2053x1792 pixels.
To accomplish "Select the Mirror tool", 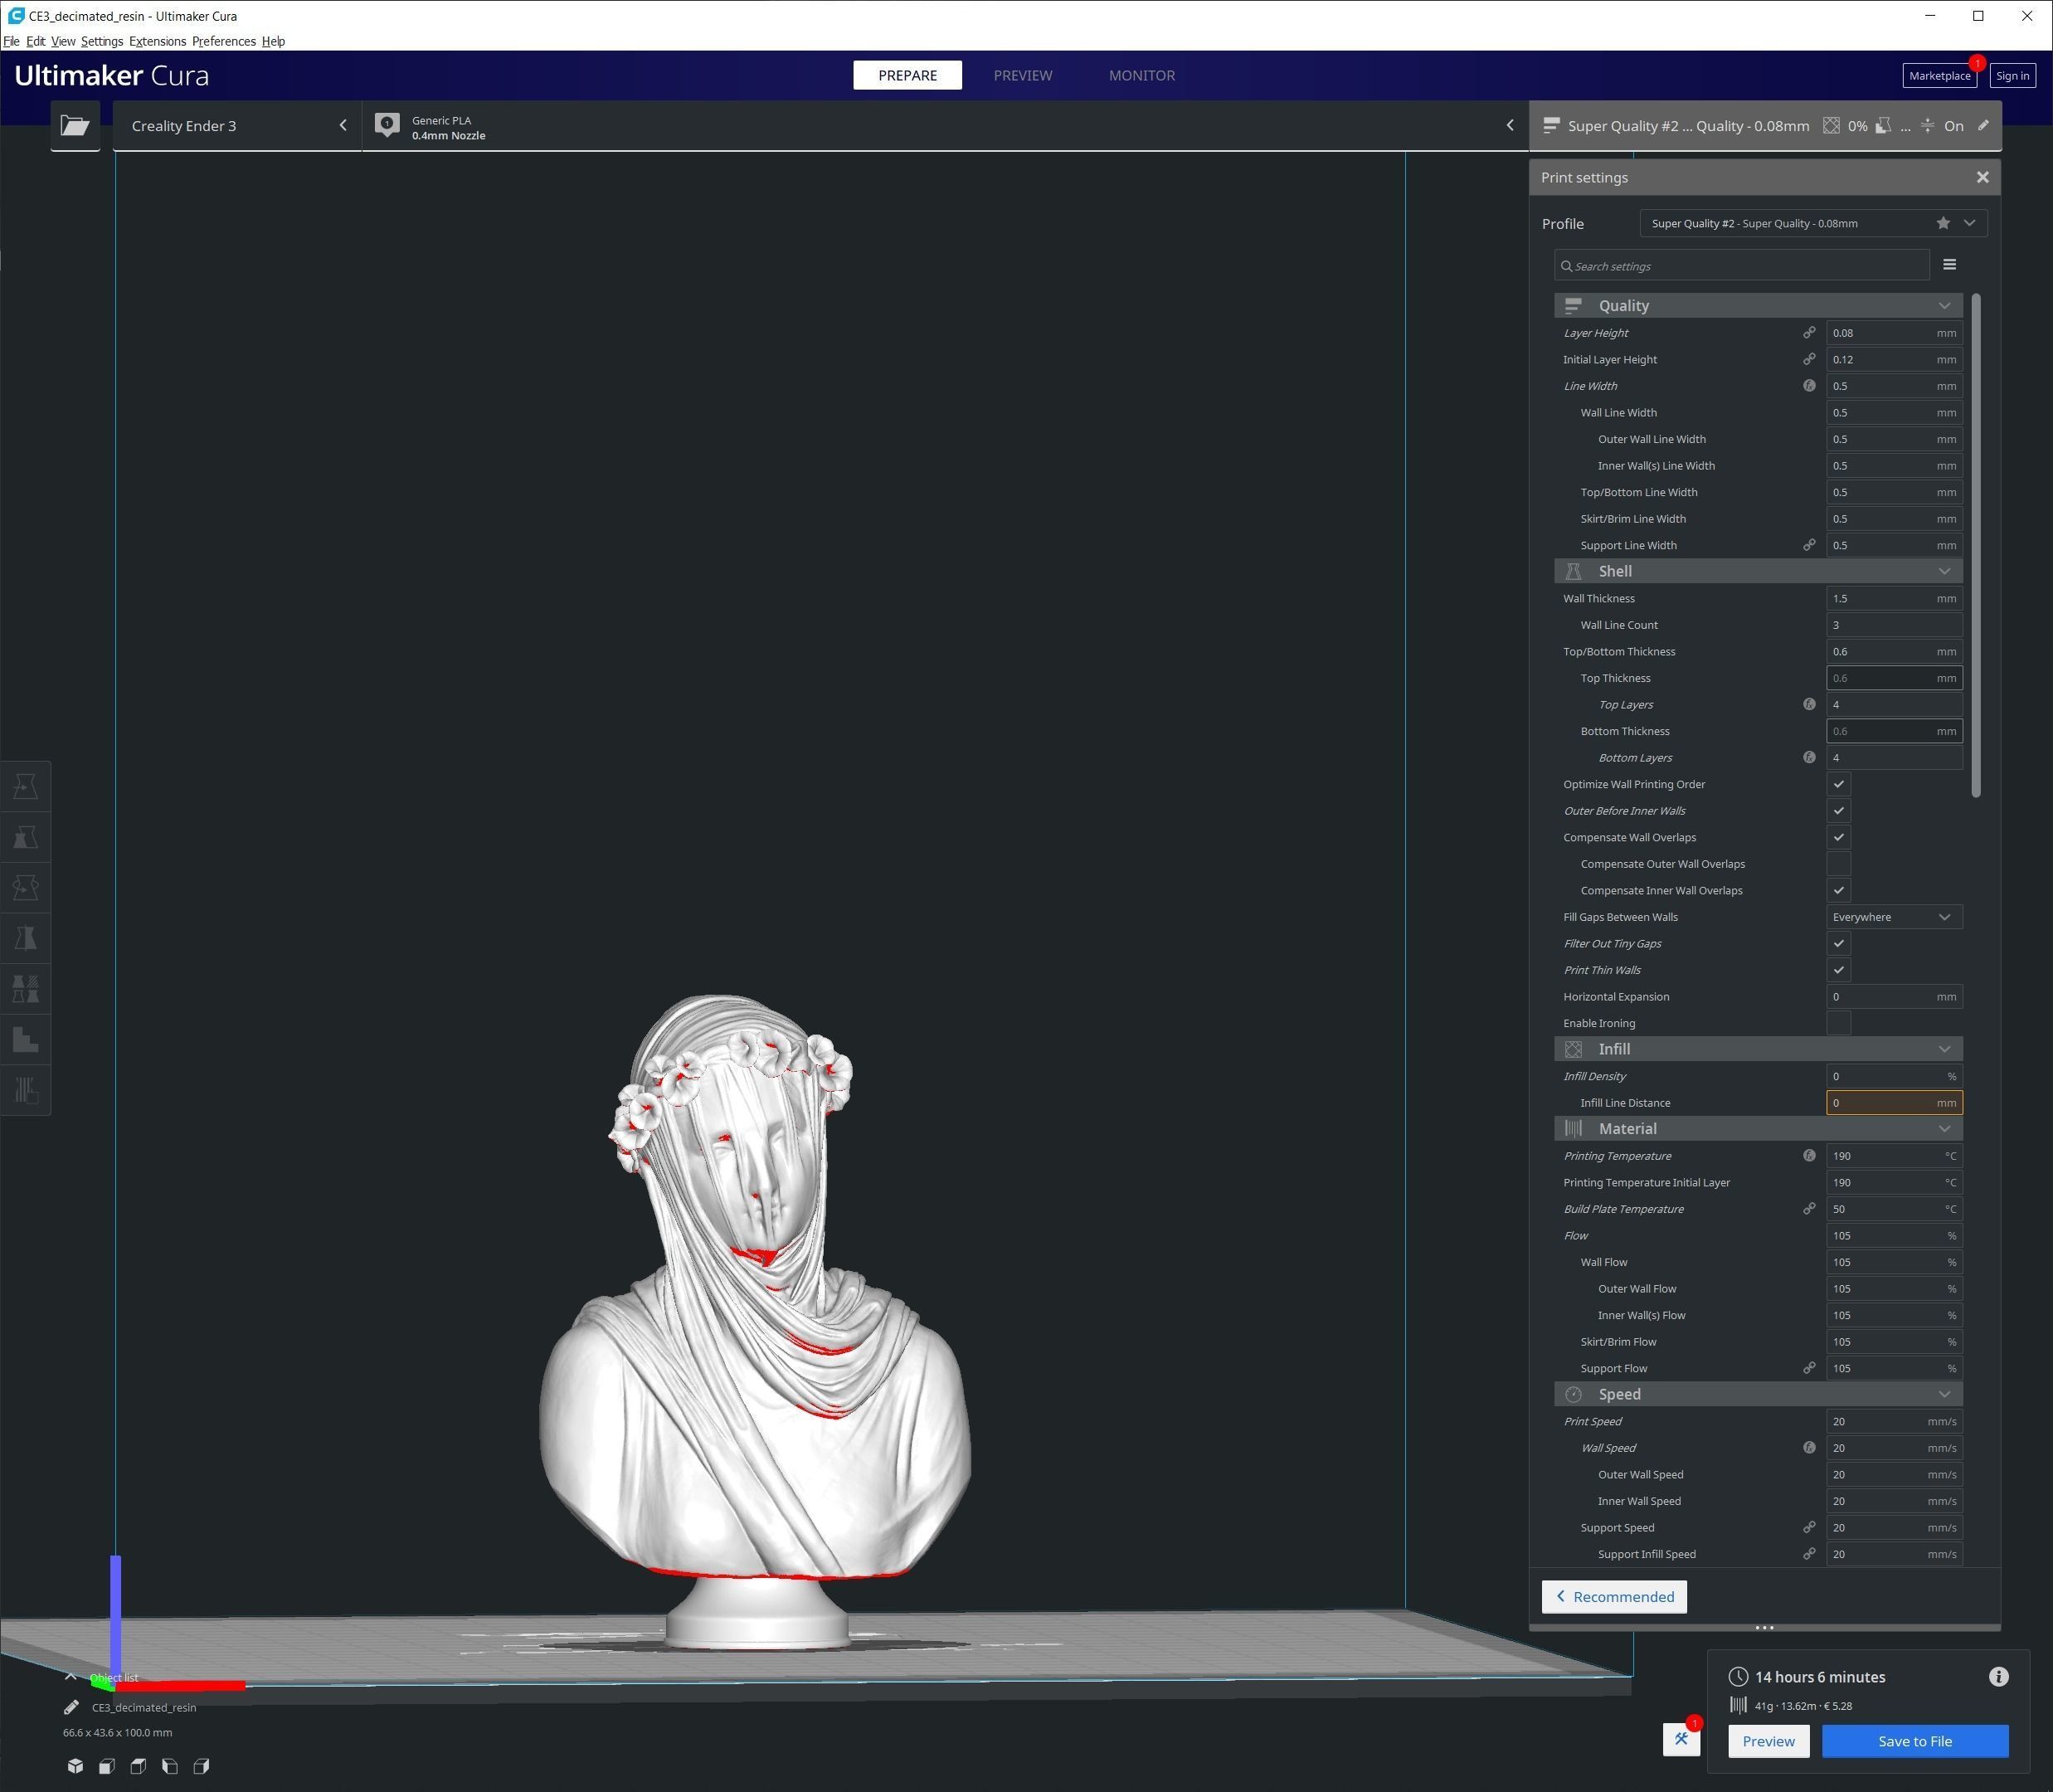I will [x=26, y=938].
